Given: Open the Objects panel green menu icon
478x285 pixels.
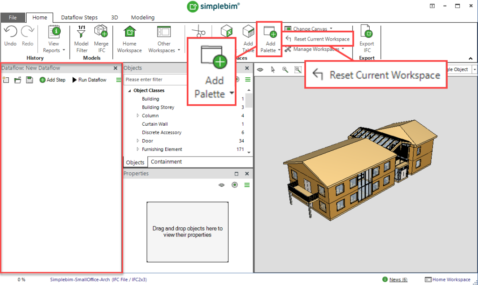Looking at the screenshot, I should 248,79.
